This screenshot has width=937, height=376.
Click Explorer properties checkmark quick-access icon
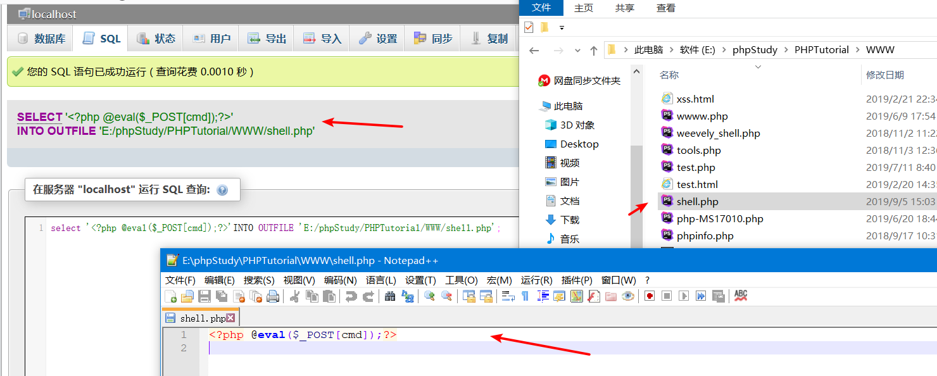pos(529,27)
